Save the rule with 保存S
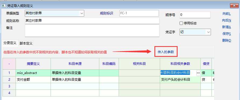This screenshot has height=100, width=240. pyautogui.click(x=227, y=34)
